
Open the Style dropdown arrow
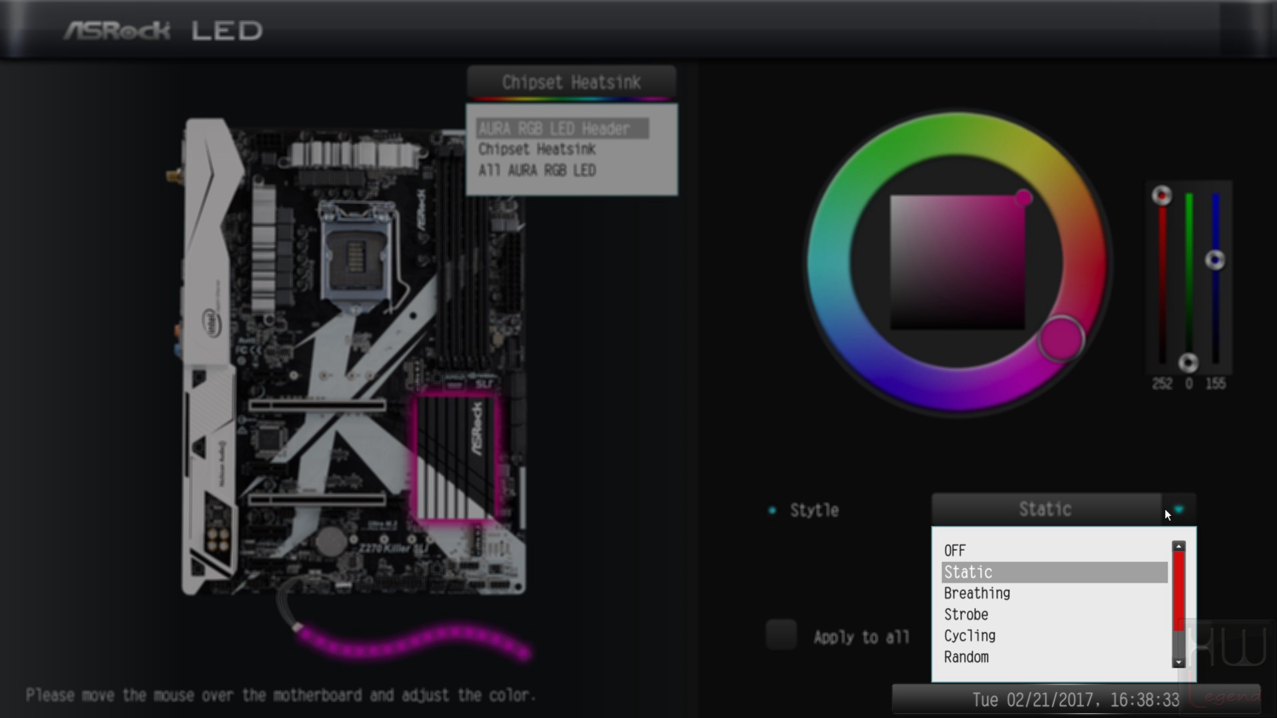pos(1179,510)
